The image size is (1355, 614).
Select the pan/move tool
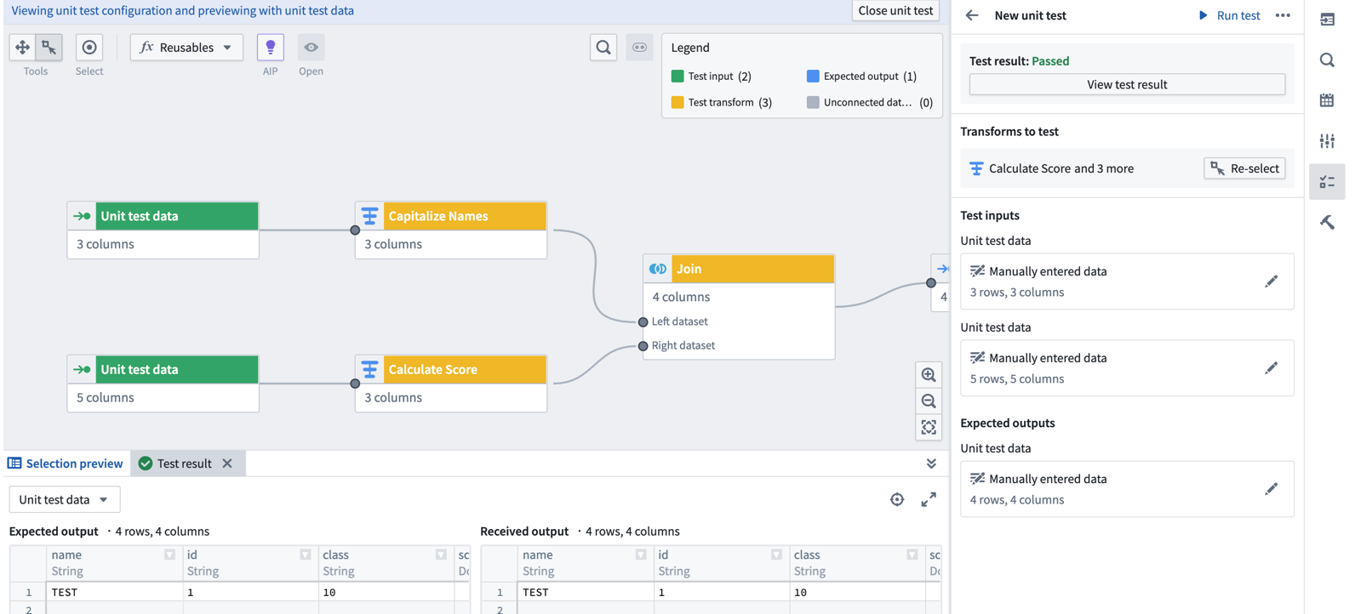point(22,48)
